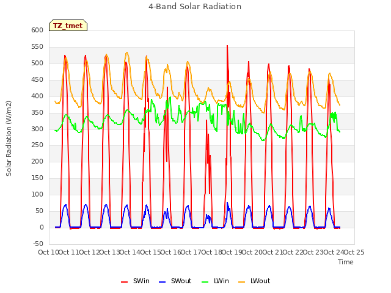Click the 150 y-axis tick label
391x293 pixels.
pos(37,178)
